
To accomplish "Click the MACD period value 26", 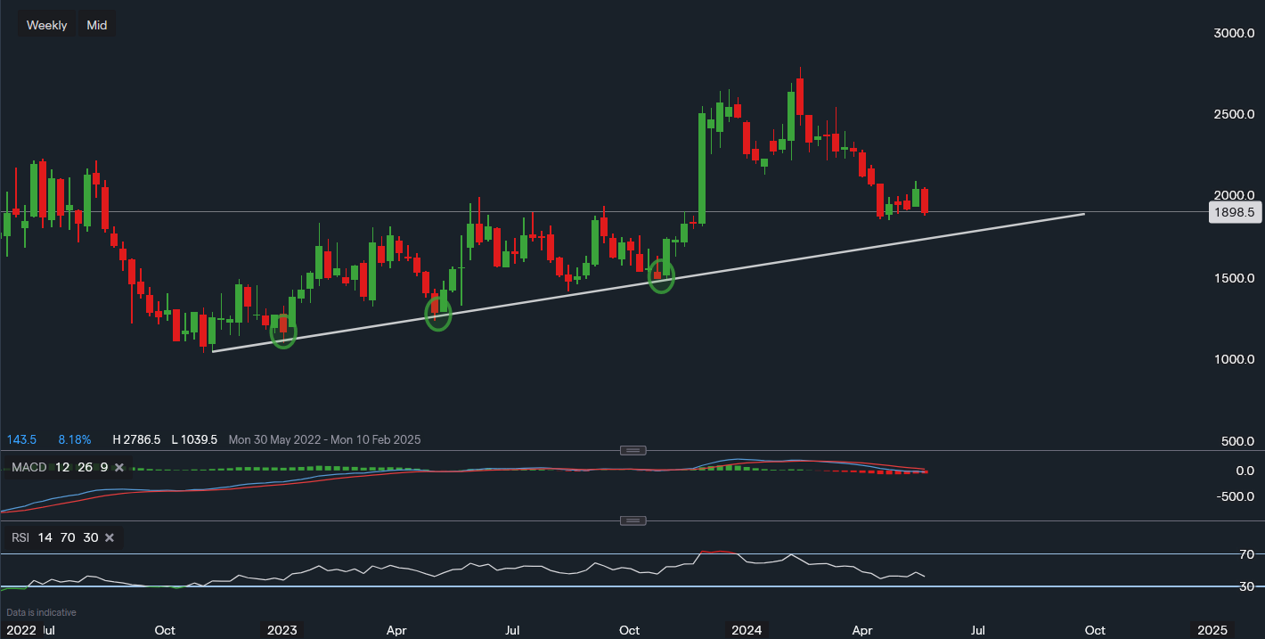I will click(x=83, y=467).
